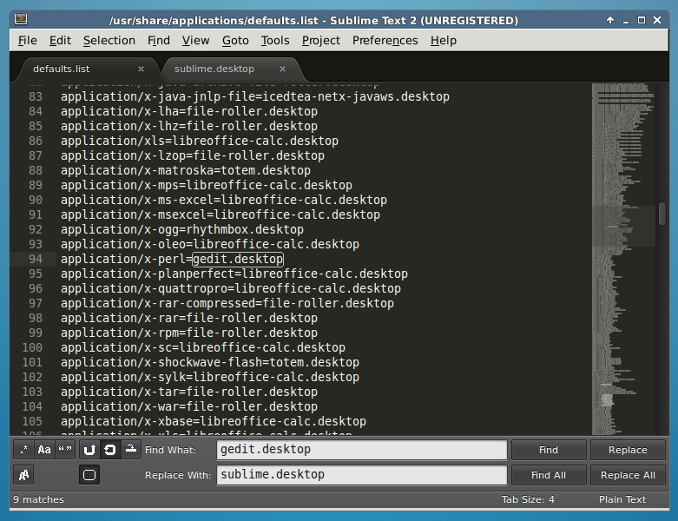
Task: Toggle whole word matching quotes button
Action: pos(65,450)
